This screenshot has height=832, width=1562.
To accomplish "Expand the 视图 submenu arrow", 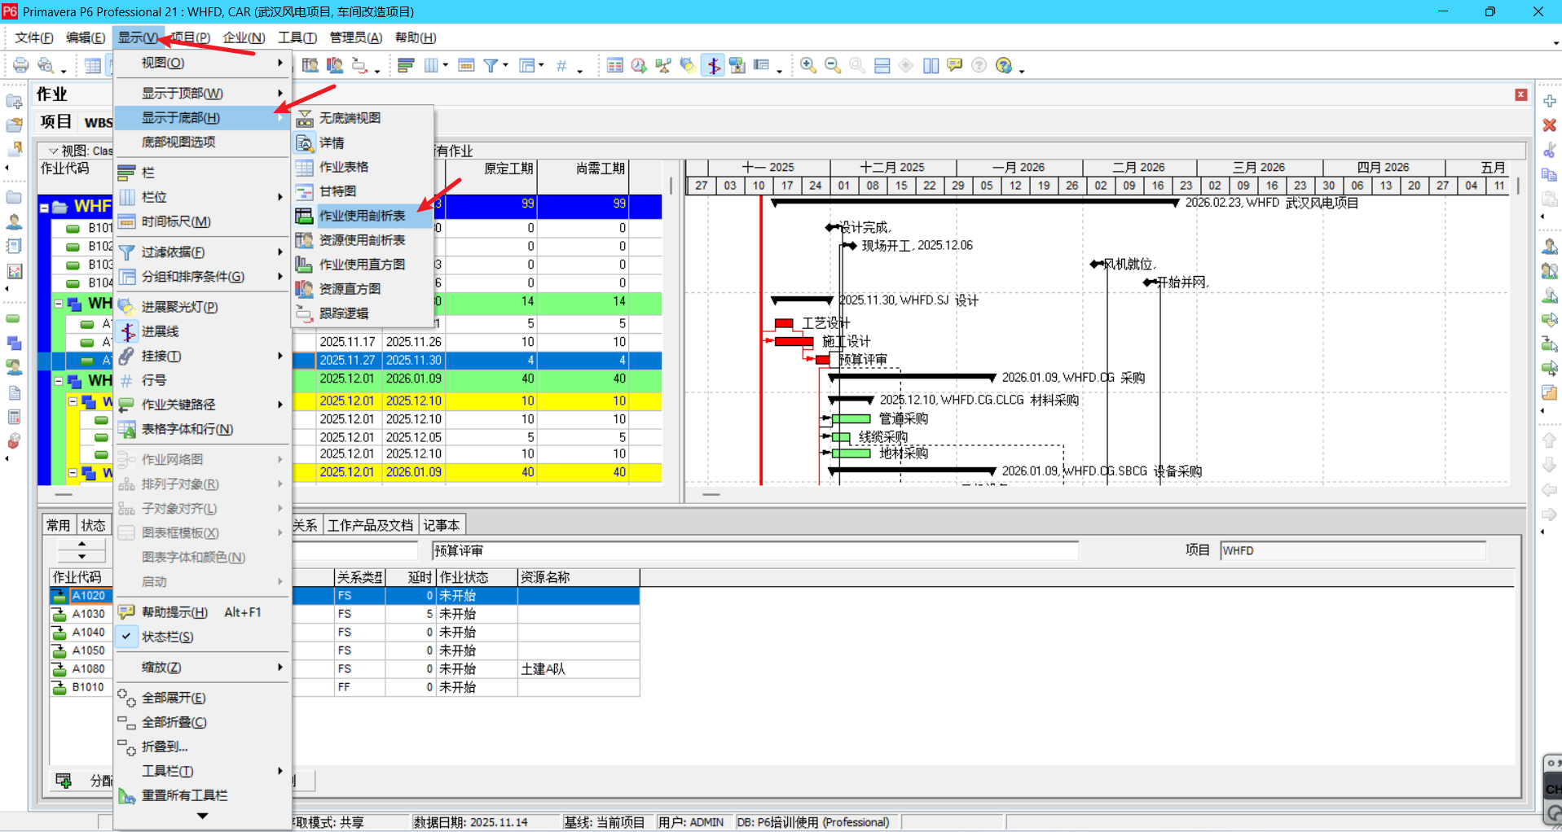I will pyautogui.click(x=279, y=63).
